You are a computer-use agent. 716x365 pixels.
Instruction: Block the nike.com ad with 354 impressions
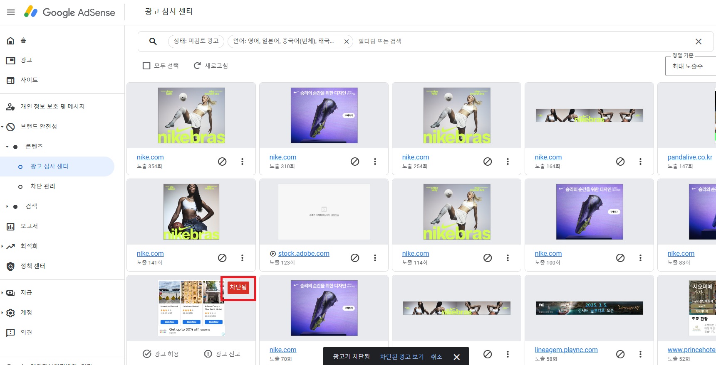[222, 162]
